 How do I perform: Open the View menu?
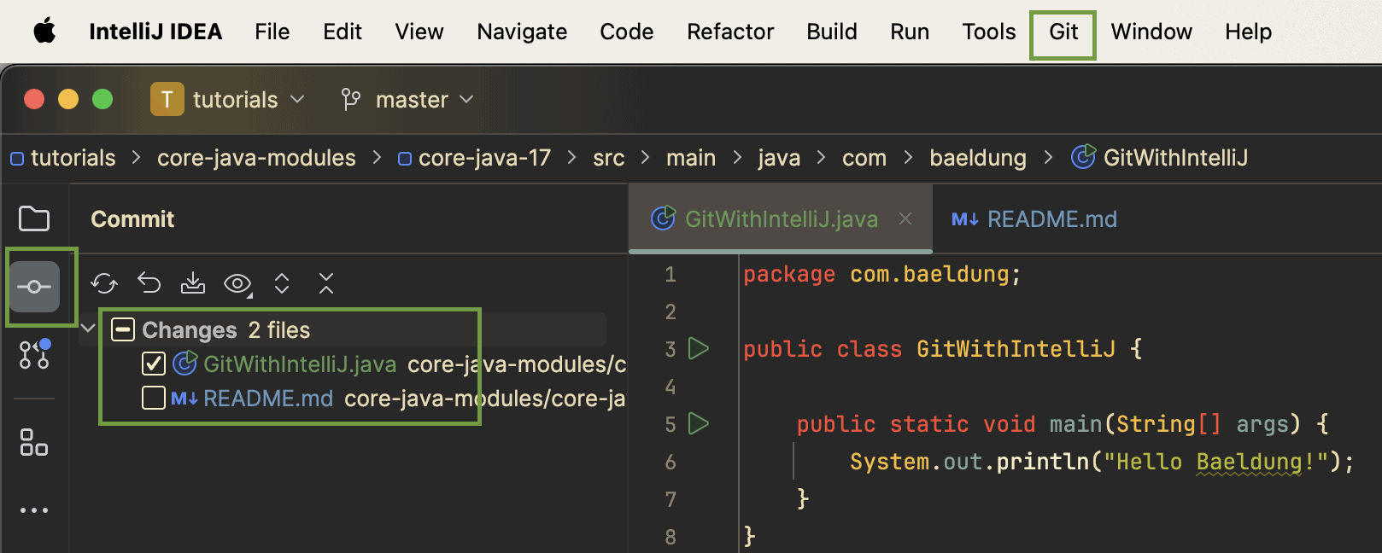(419, 32)
